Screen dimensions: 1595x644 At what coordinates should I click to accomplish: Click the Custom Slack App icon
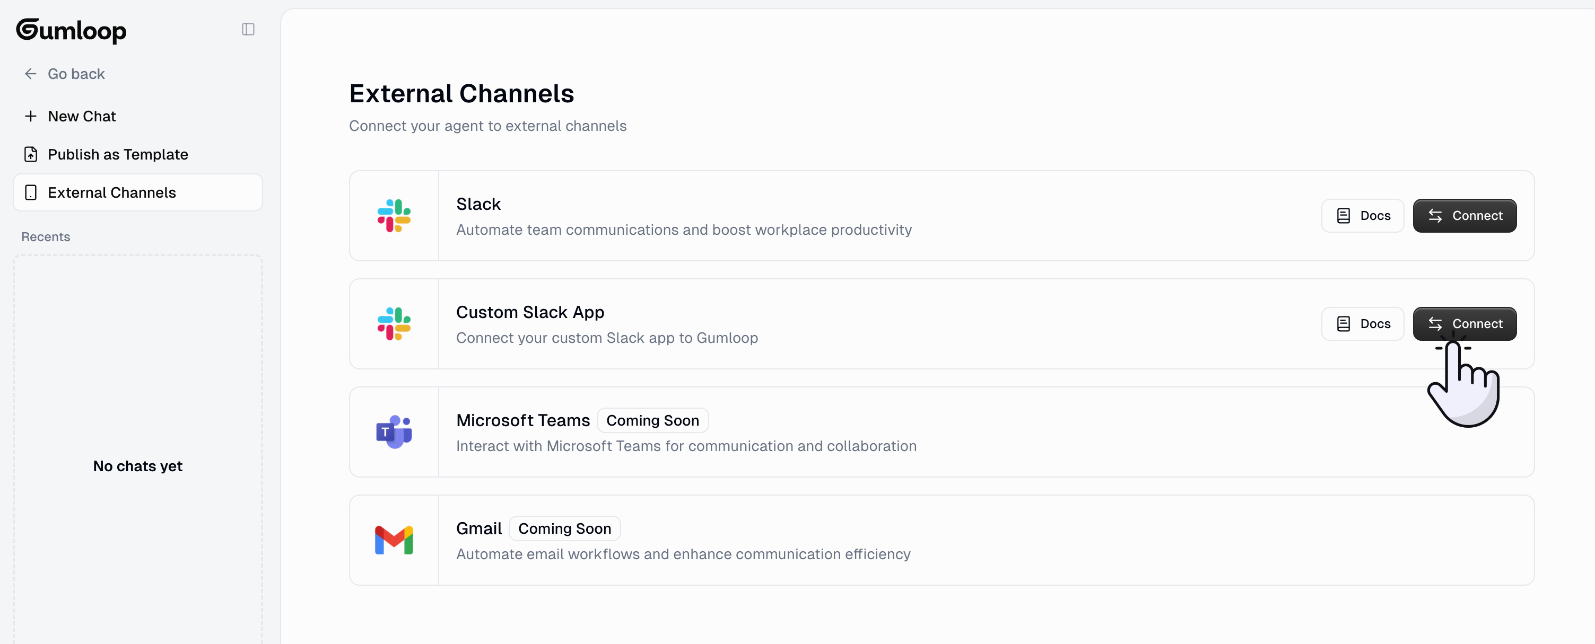pos(395,323)
